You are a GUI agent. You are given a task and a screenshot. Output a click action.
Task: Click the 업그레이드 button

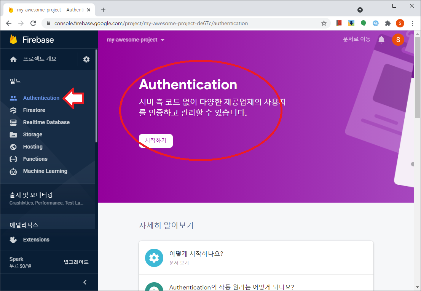pos(76,262)
